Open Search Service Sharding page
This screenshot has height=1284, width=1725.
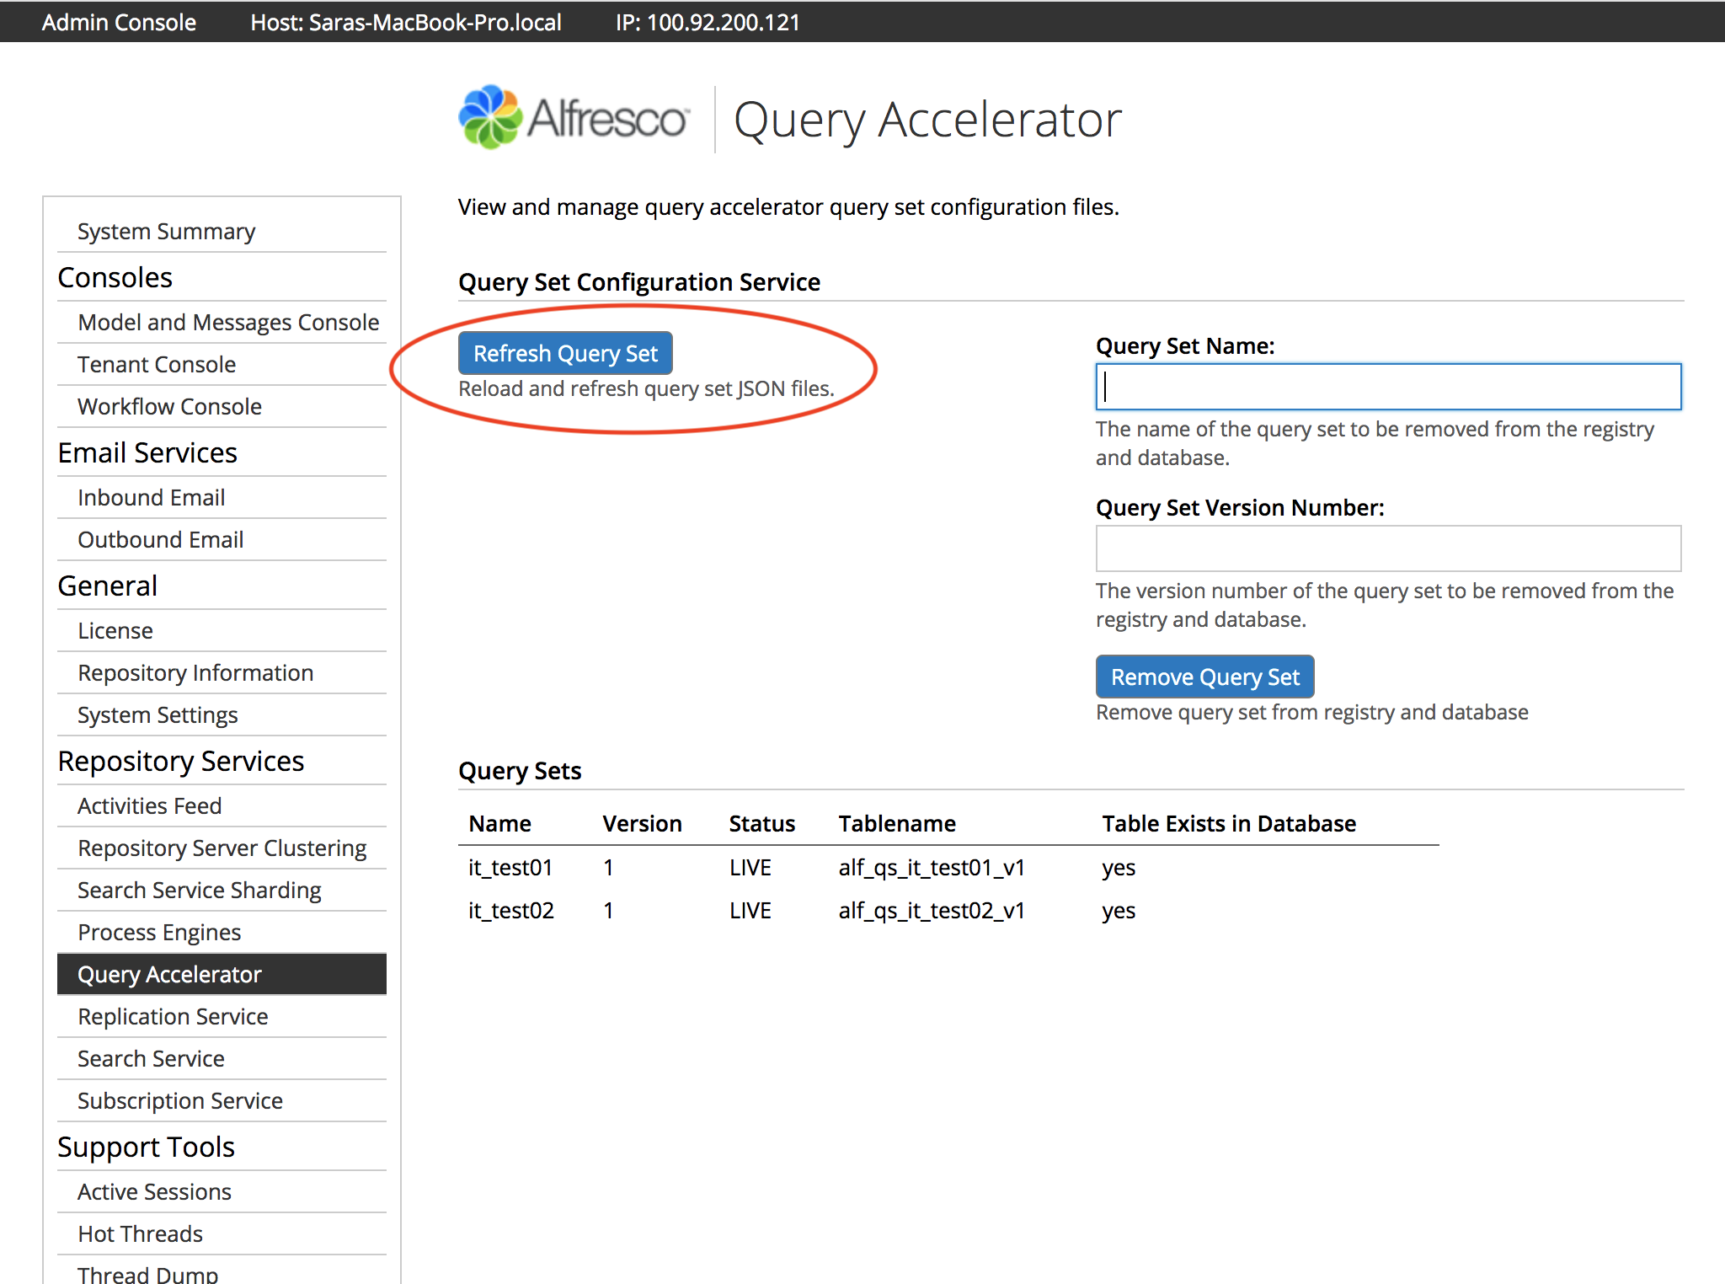coord(200,891)
